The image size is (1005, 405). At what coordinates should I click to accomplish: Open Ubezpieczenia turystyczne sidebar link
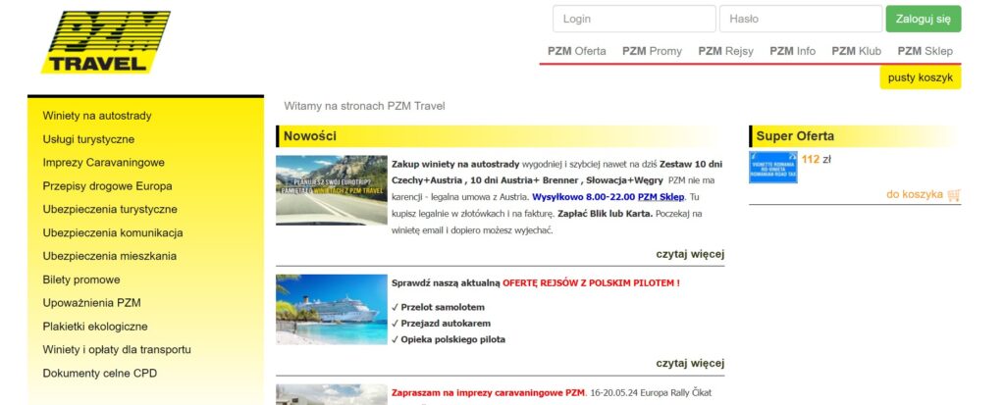(x=110, y=210)
